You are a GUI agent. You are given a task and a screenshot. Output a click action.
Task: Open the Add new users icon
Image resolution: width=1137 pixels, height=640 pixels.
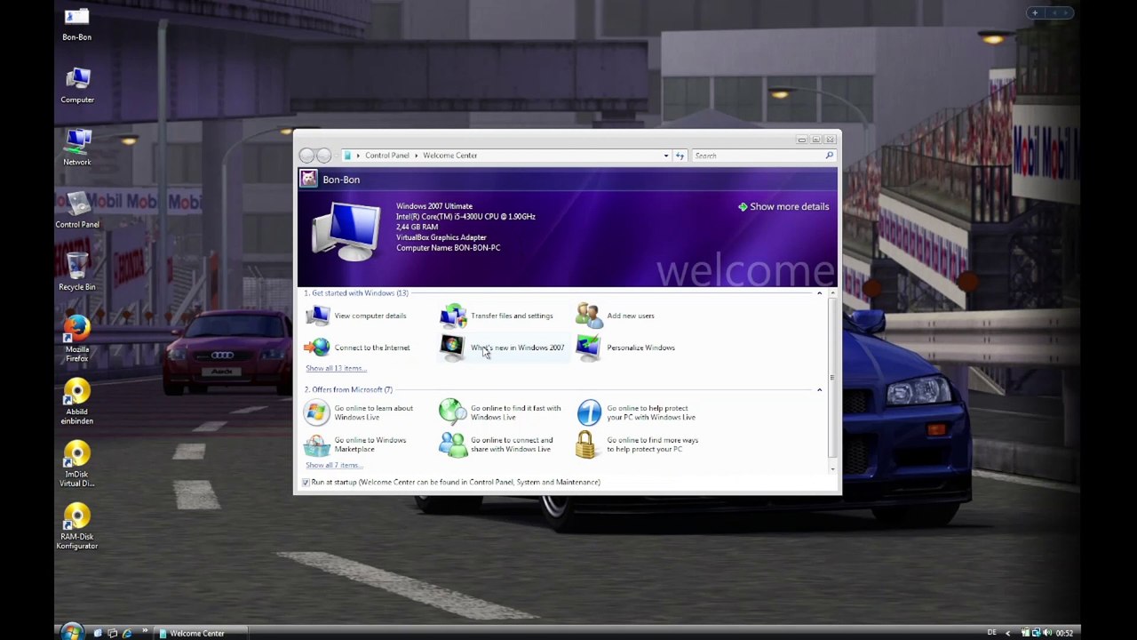click(588, 316)
